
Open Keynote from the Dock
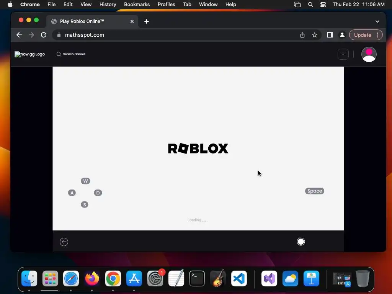point(311,279)
